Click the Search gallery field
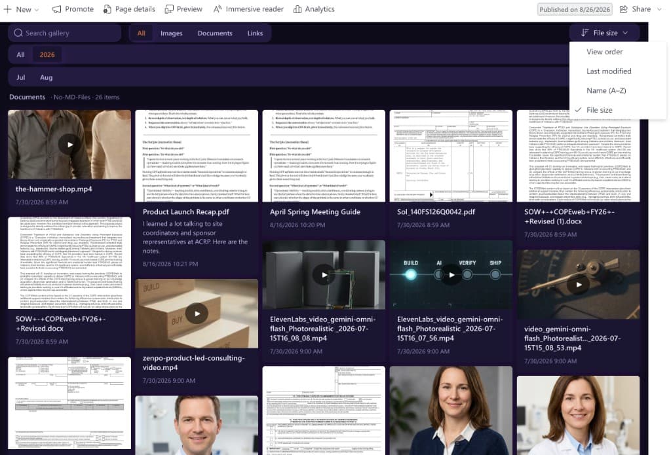Screen dimensions: 671x455 (65, 33)
